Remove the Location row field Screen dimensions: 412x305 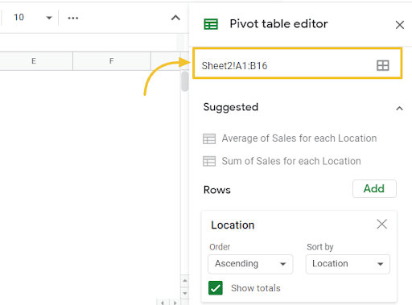tap(381, 224)
